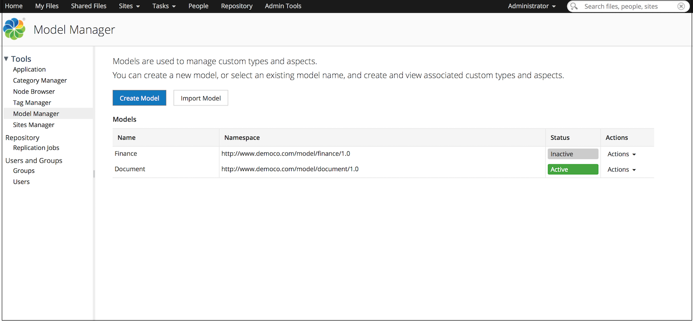Open Node Browser tool
693x321 pixels.
pos(34,92)
